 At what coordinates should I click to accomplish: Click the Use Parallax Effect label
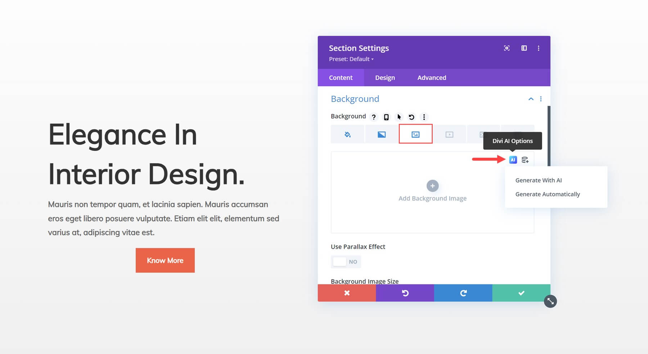pyautogui.click(x=358, y=247)
